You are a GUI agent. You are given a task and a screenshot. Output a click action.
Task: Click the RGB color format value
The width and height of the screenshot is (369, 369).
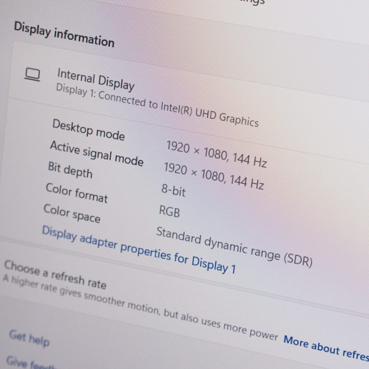click(x=169, y=211)
